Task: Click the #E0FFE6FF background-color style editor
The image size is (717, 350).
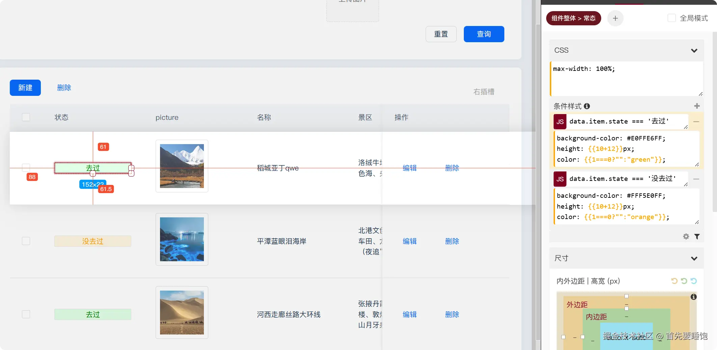Action: (627, 149)
